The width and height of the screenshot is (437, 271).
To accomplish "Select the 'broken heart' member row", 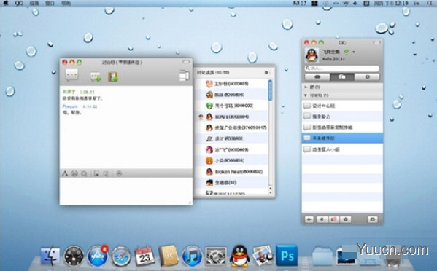I will 232,172.
